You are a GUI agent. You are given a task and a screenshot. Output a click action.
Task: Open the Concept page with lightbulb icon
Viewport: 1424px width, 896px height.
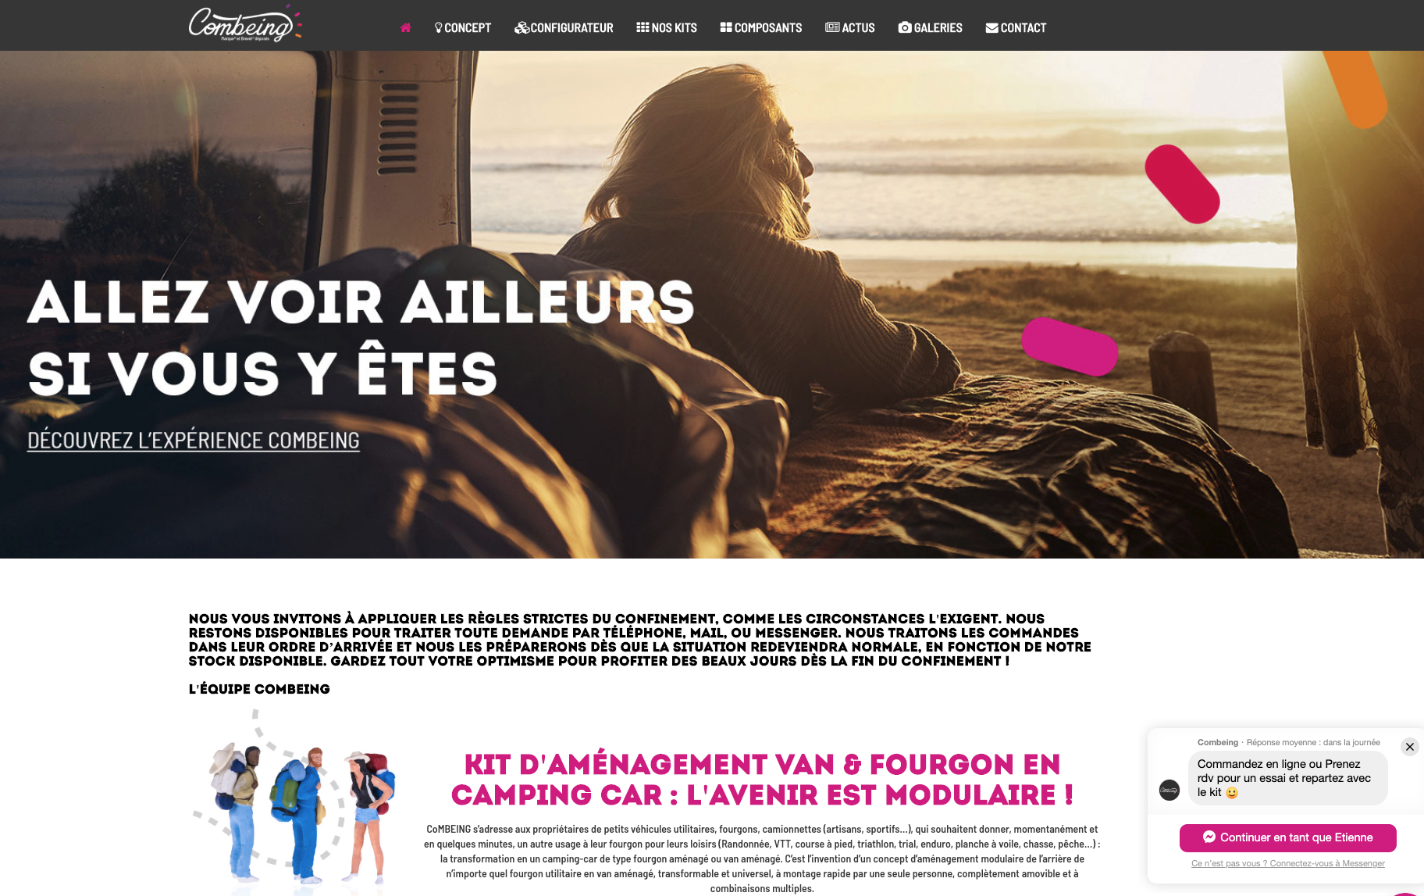point(463,28)
